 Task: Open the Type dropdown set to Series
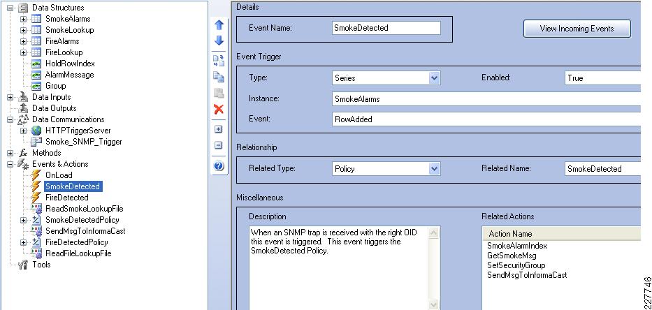435,78
